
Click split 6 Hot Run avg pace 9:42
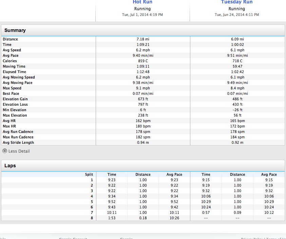click(174, 207)
